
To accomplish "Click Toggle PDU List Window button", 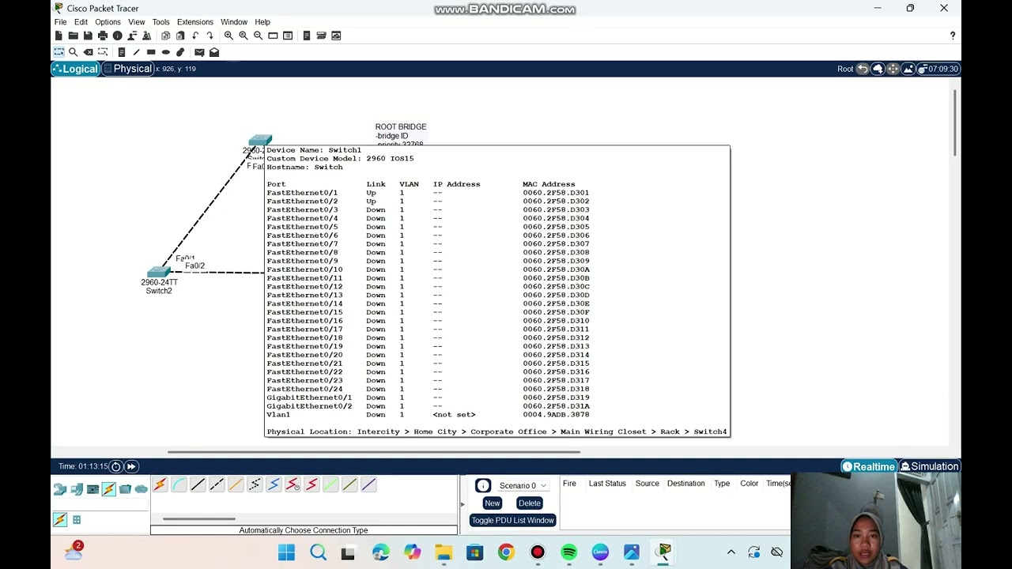I will [x=512, y=520].
